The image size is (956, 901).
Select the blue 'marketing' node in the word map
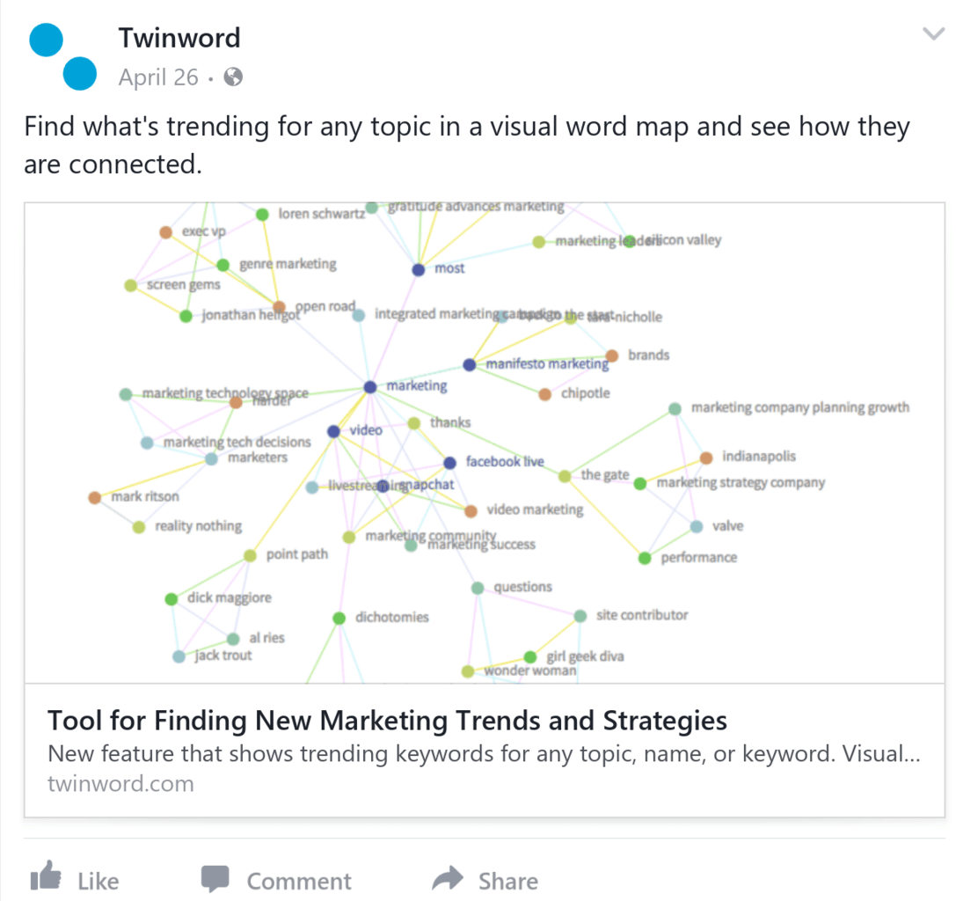point(371,385)
